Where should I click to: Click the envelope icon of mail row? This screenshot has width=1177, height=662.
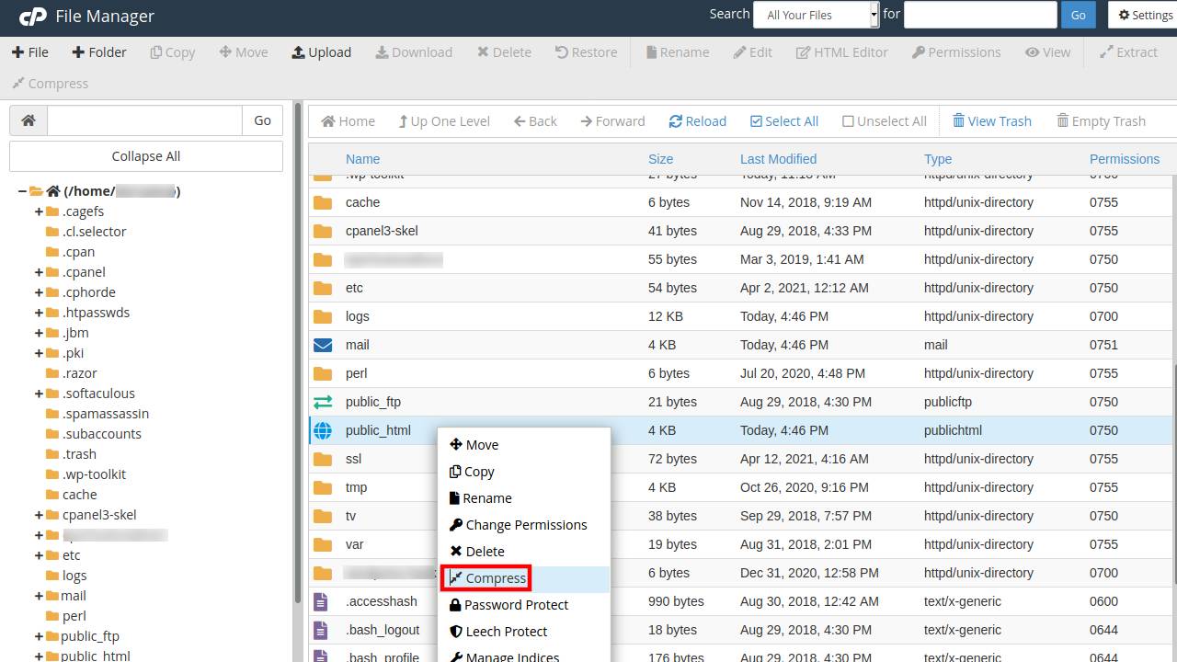323,345
